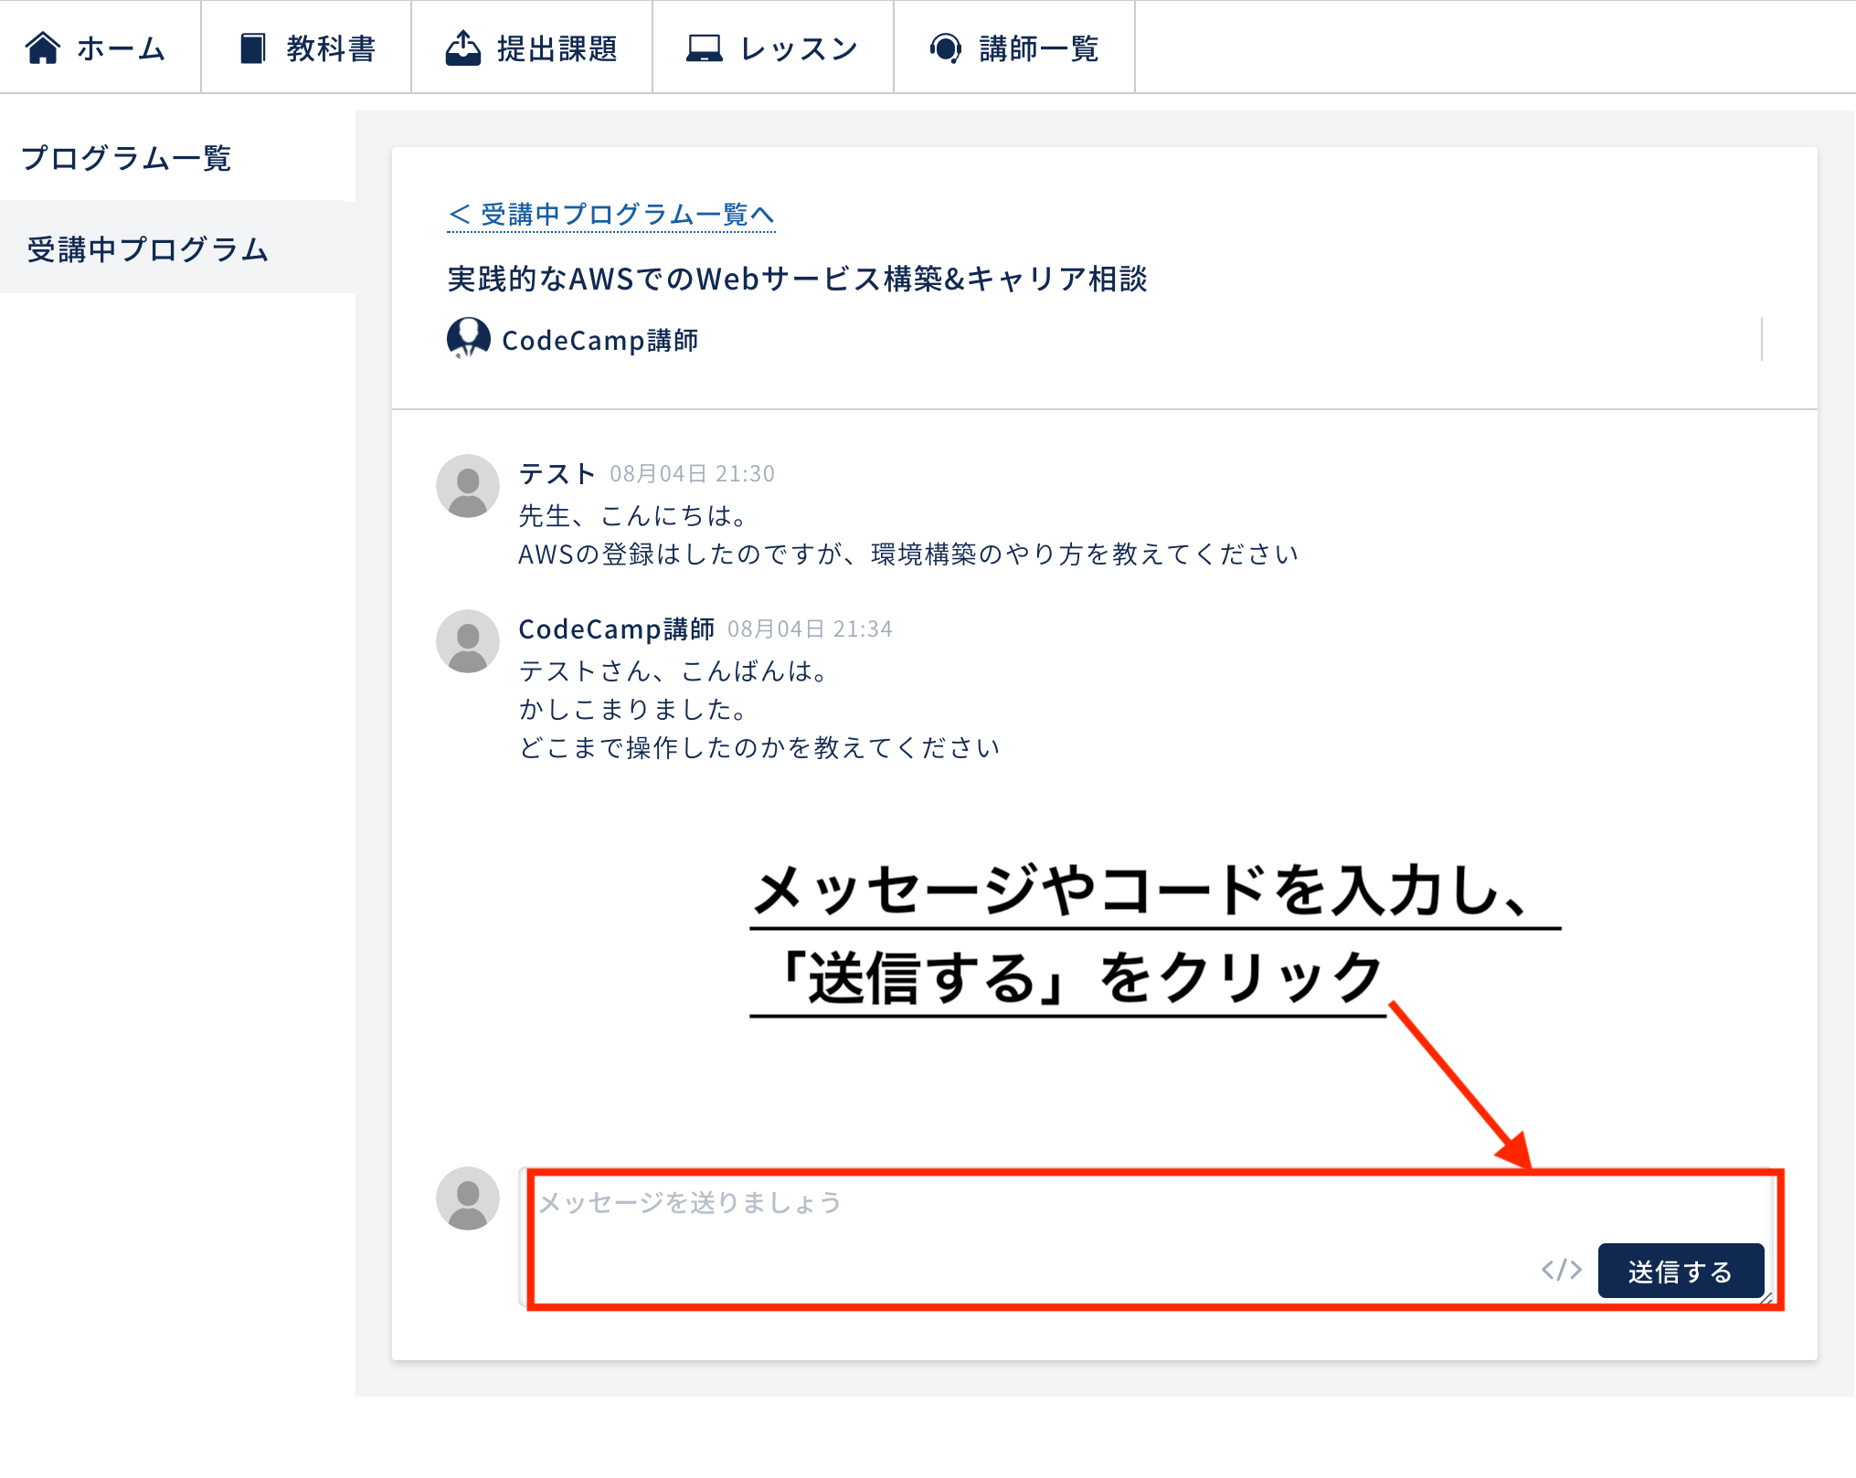Screen dimensions: 1856x1478
Task: Select 受講中プログラム in the sidebar
Action: 177,248
